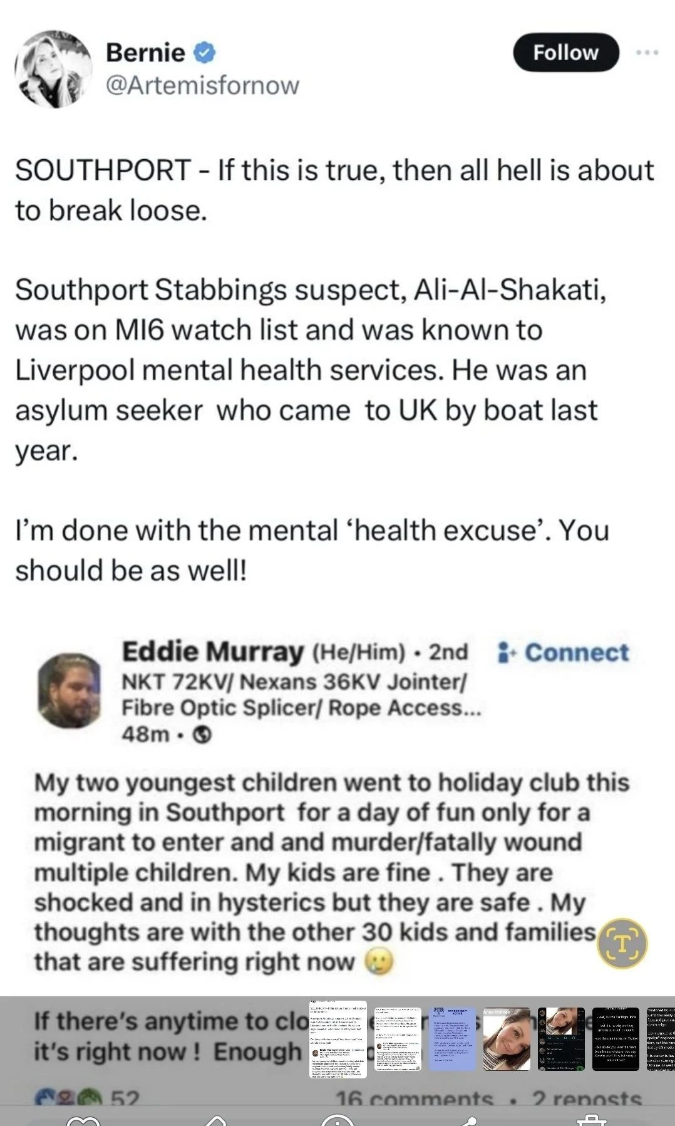Tap the trash delete icon in bottom toolbar
The image size is (675, 1126).
tap(591, 1120)
